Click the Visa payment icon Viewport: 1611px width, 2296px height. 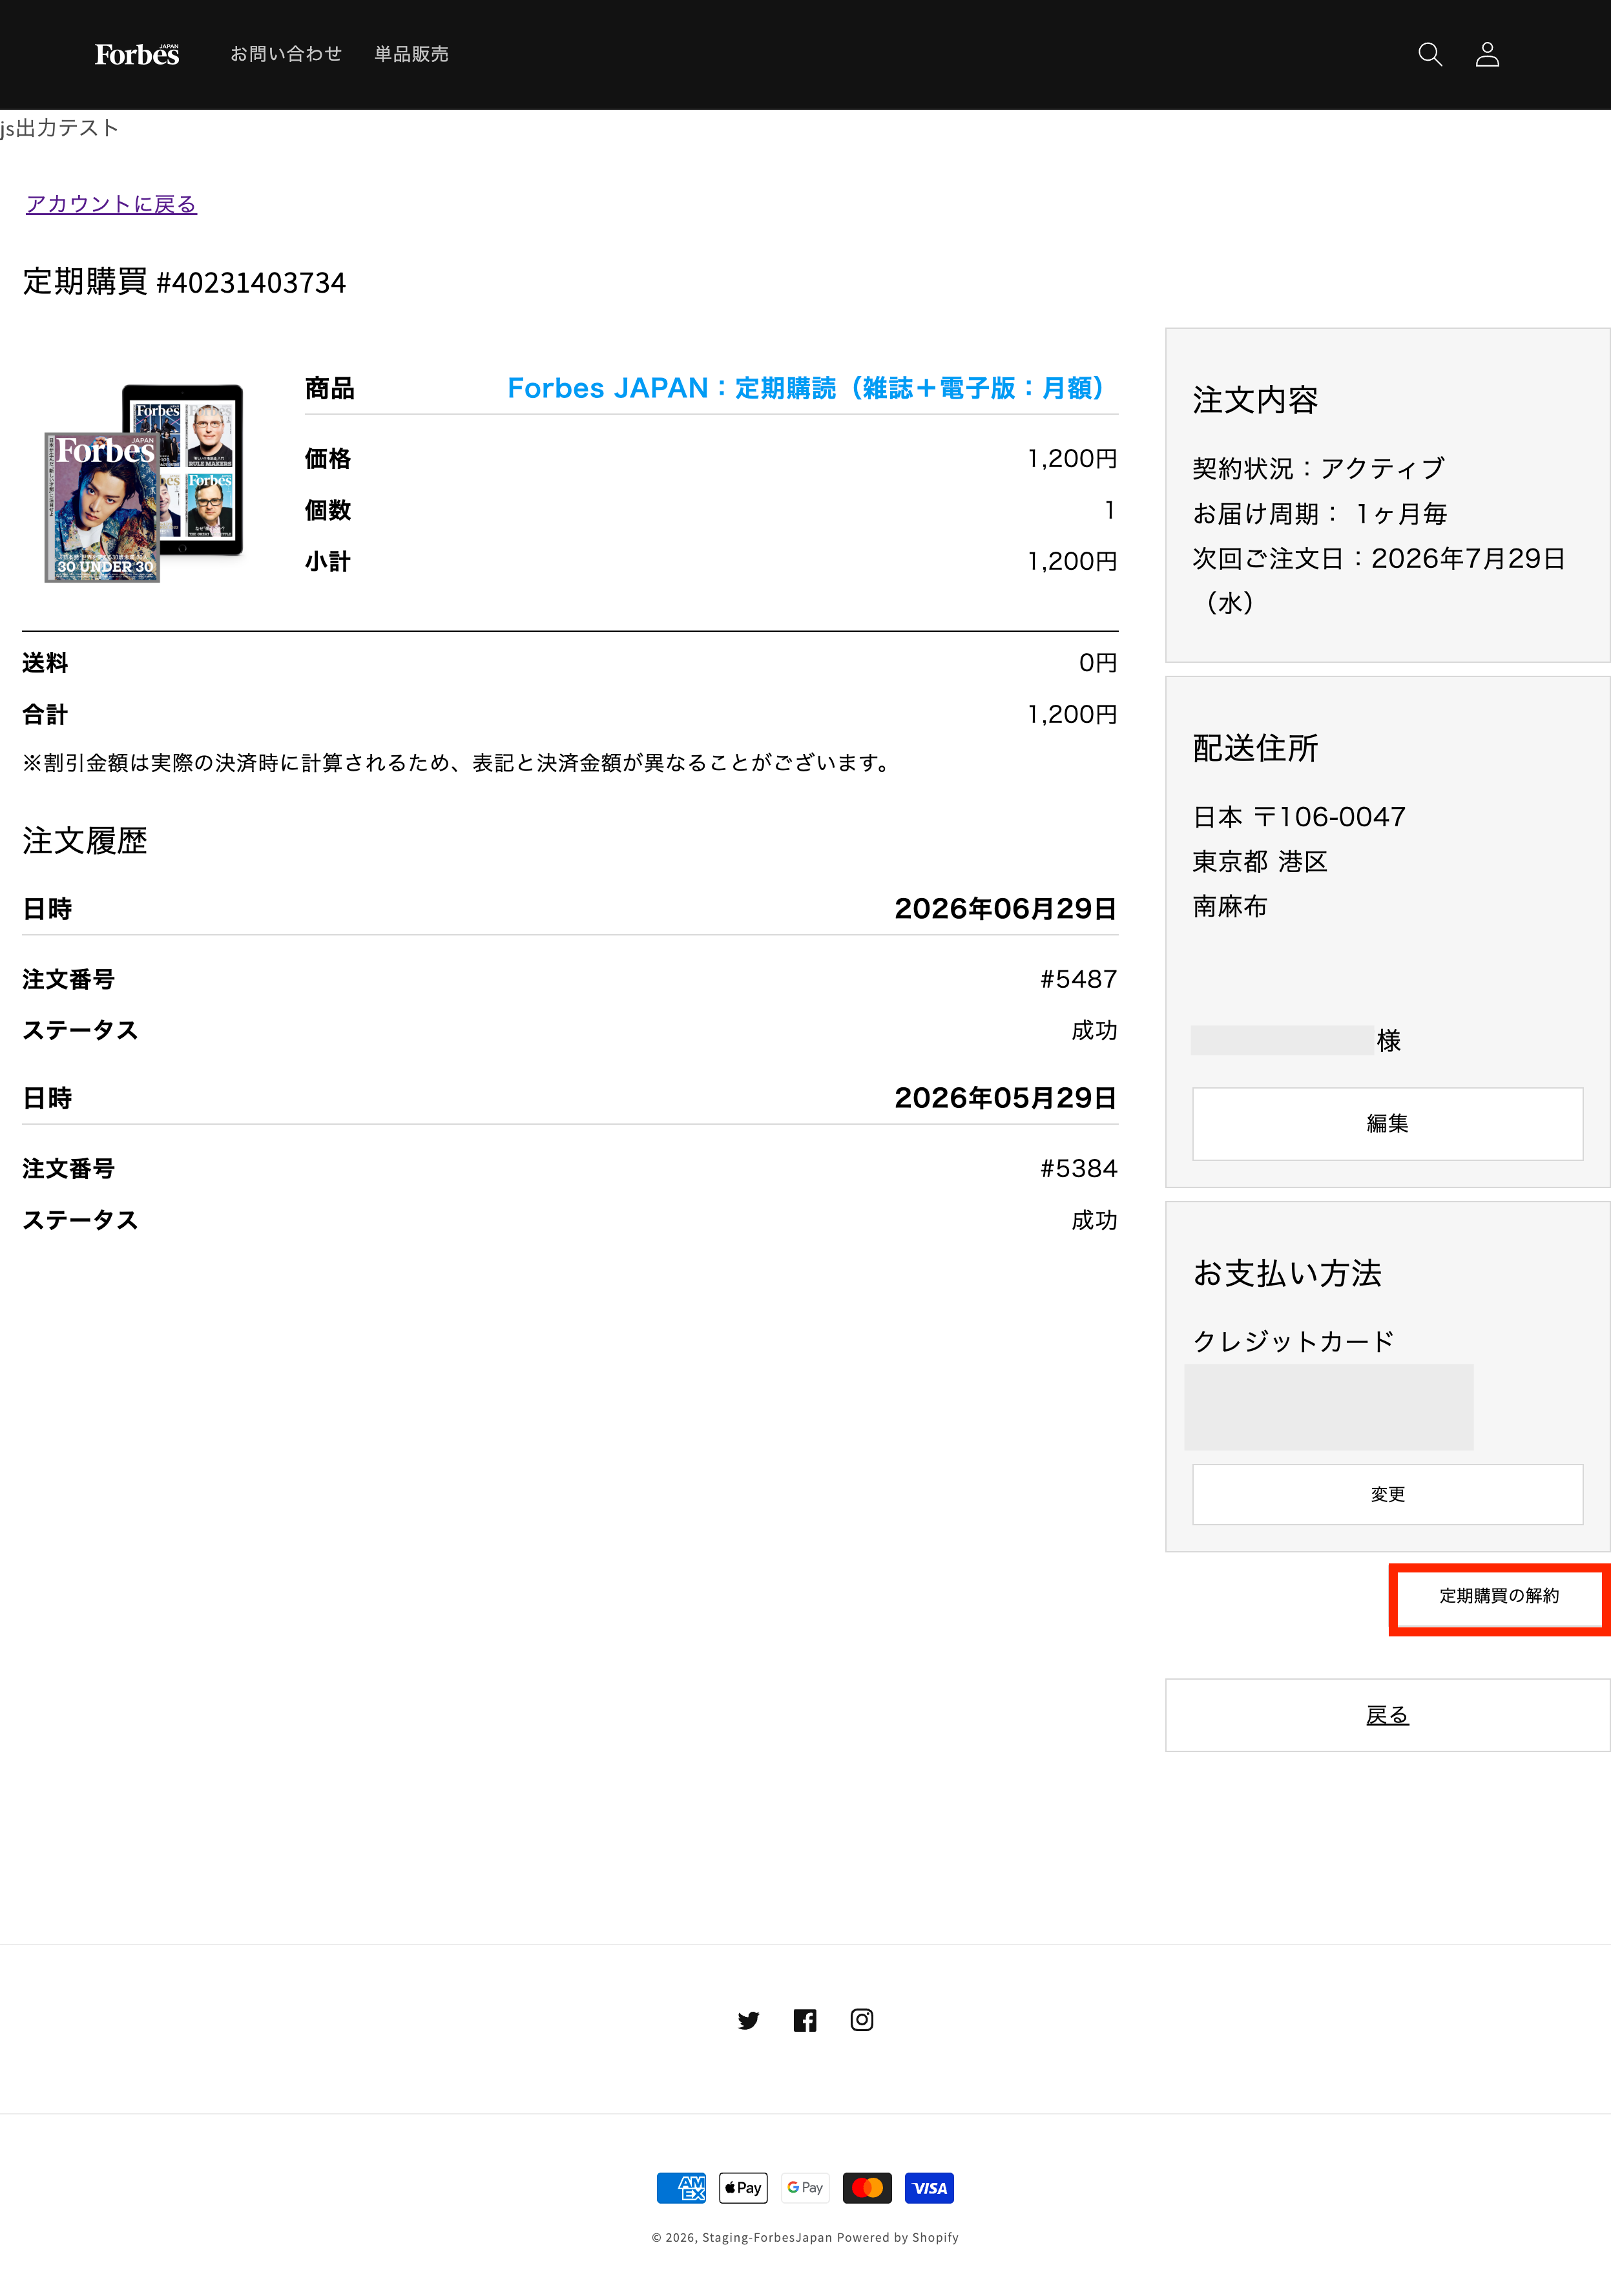929,2188
